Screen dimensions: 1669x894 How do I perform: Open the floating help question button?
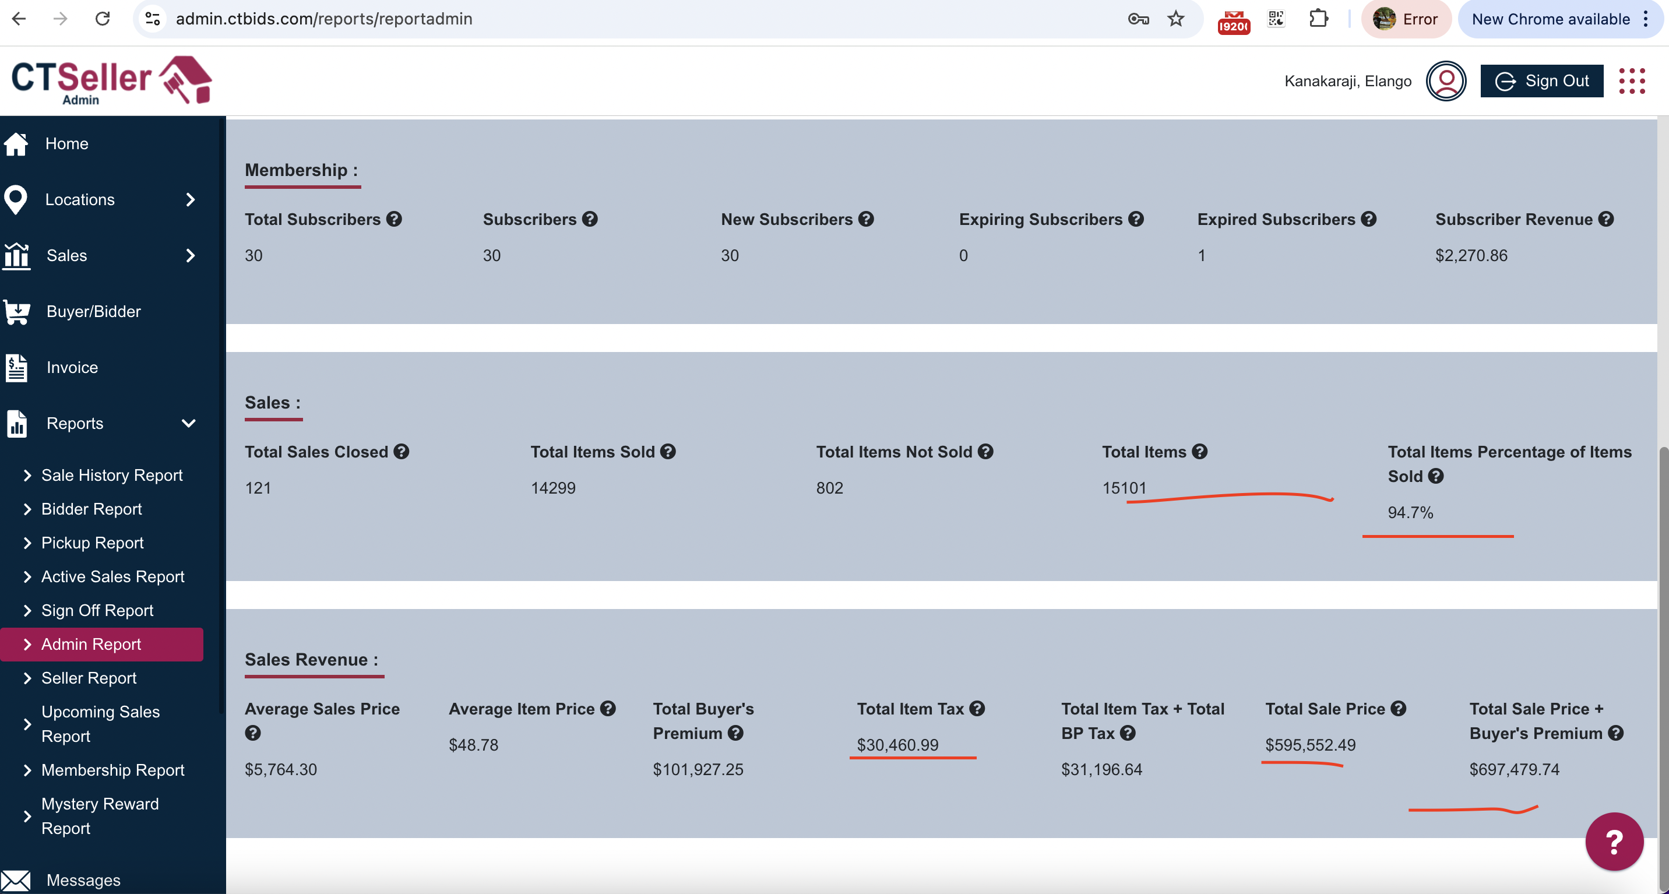tap(1614, 842)
